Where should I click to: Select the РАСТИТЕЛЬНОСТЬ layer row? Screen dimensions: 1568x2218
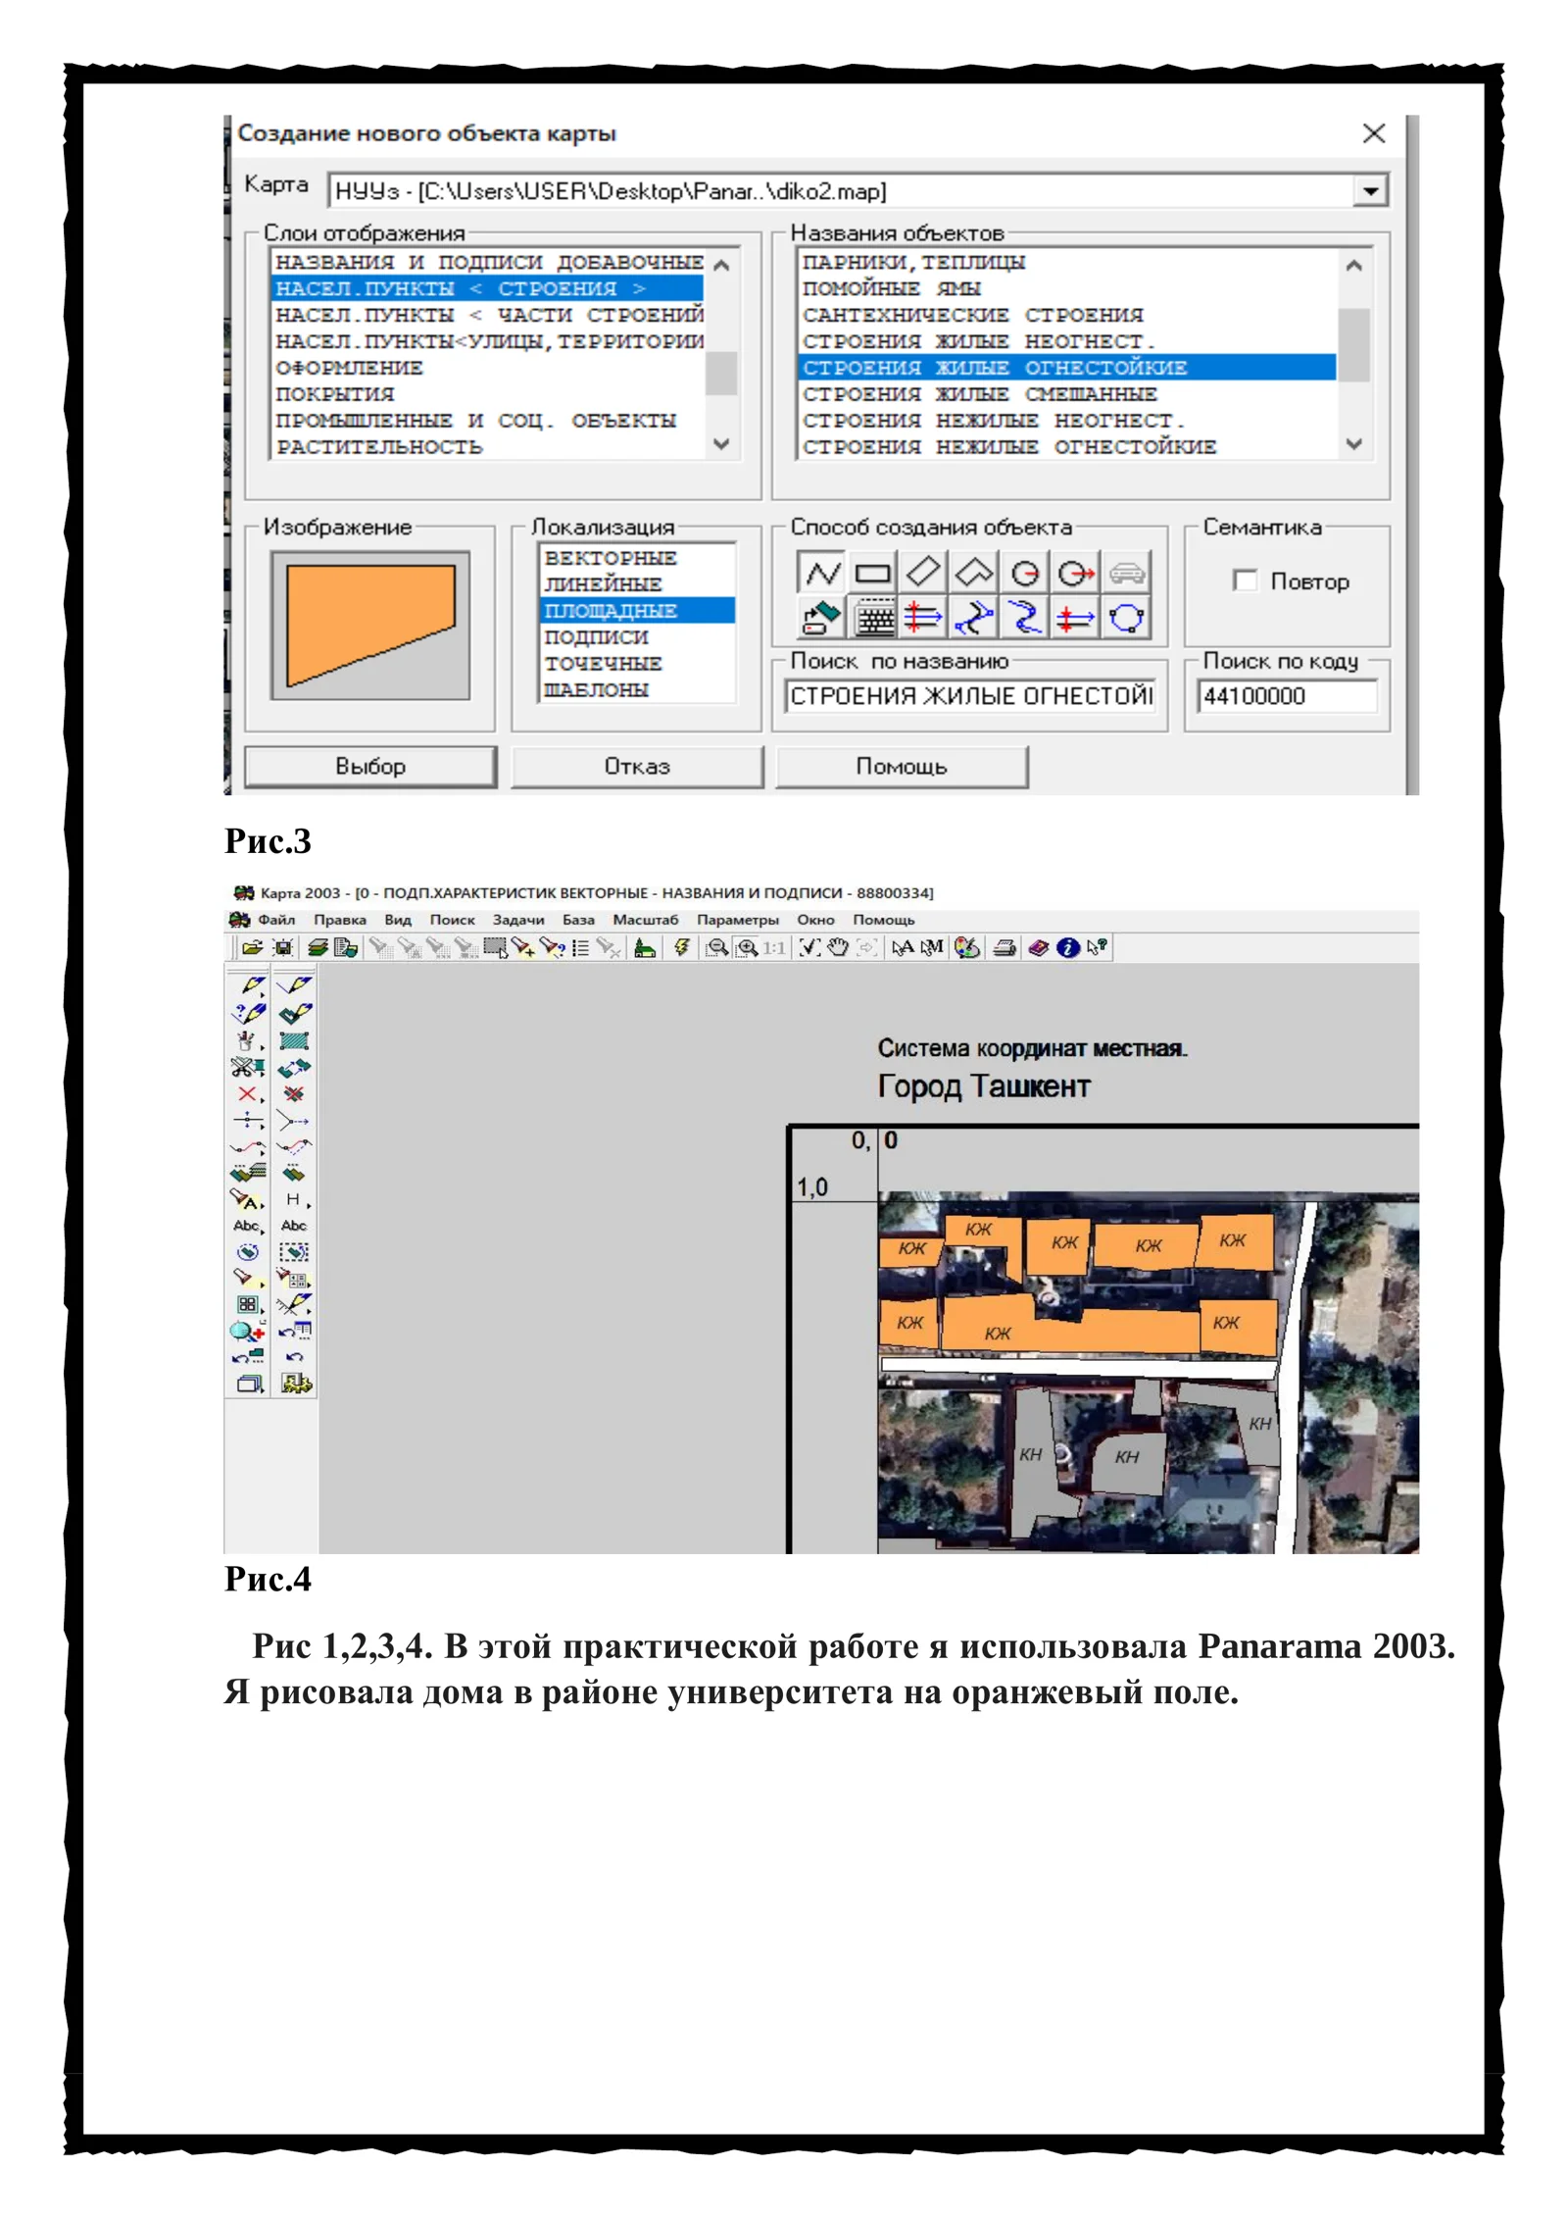click(487, 446)
